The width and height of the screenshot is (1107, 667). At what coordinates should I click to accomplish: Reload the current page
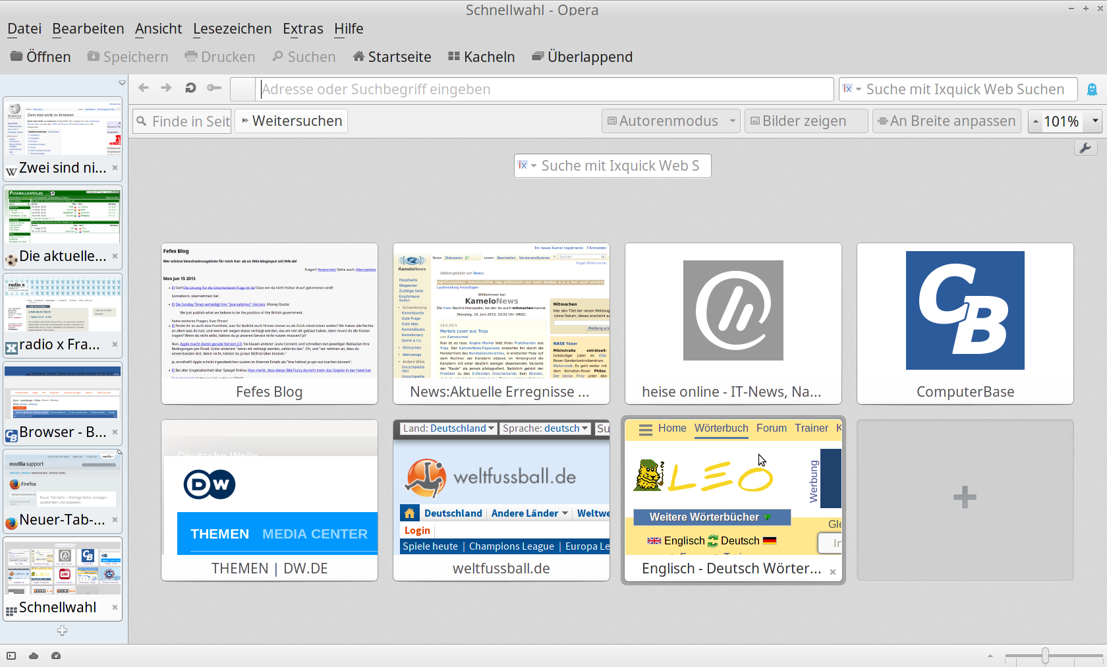pyautogui.click(x=190, y=88)
